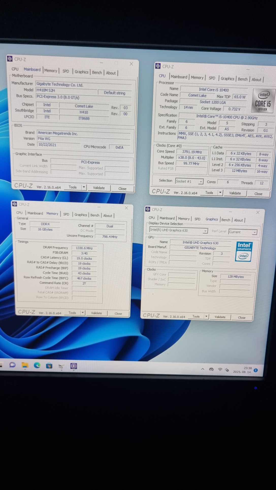
Task: Click Close button in Memory window
Action: [x=118, y=314]
